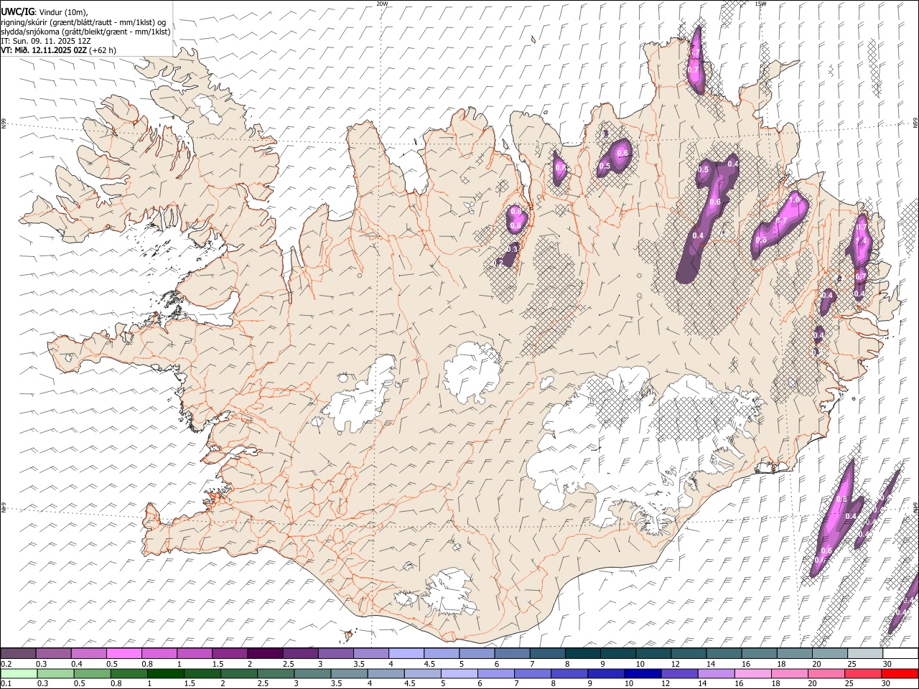Click the lower legend swatch labelled 0.5
This screenshot has height=689, width=919.
click(x=92, y=673)
